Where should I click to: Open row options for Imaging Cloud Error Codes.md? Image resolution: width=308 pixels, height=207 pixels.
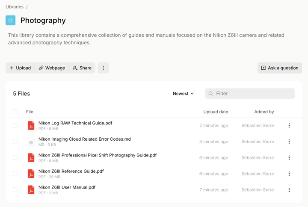tap(289, 142)
